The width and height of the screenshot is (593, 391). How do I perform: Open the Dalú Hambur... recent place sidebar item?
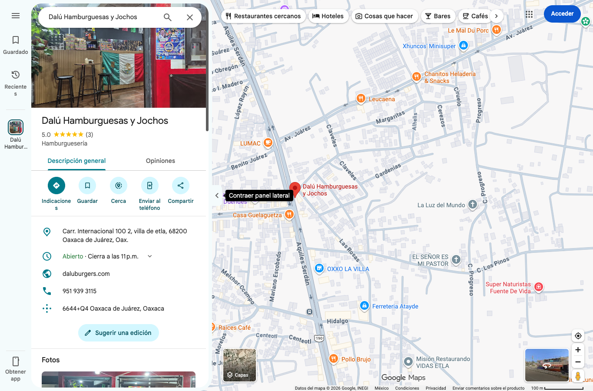(x=16, y=135)
